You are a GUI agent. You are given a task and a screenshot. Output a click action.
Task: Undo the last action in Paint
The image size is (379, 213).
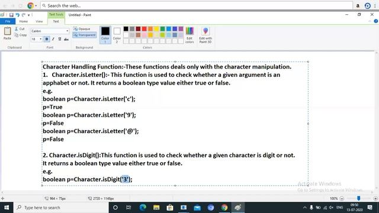point(17,15)
